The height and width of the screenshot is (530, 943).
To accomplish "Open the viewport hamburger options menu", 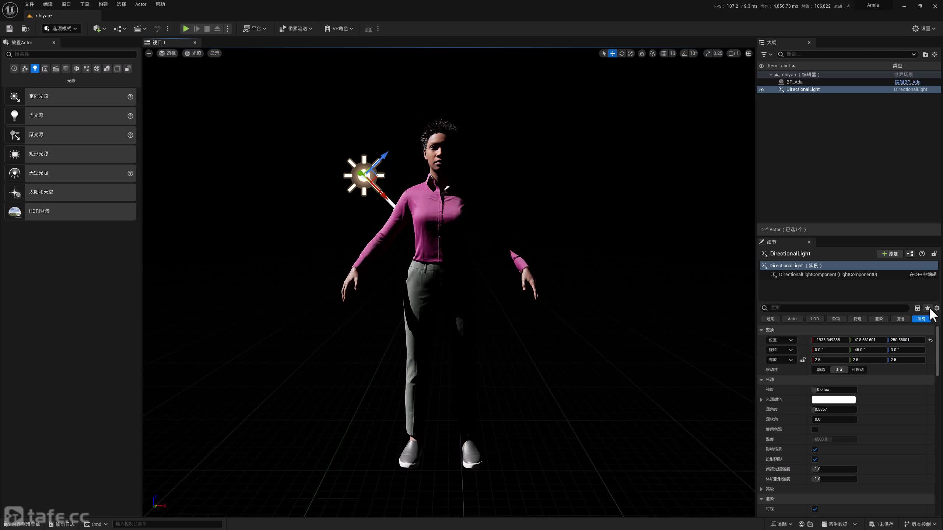I will [149, 53].
